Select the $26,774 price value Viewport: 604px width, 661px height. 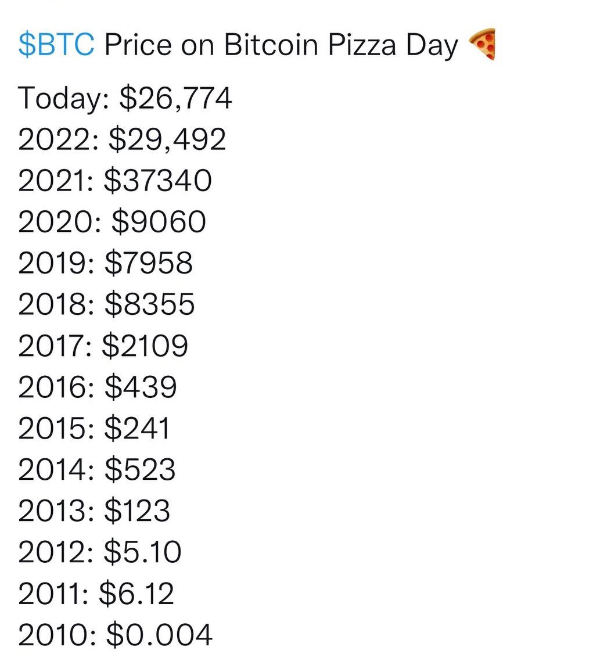[x=175, y=98]
